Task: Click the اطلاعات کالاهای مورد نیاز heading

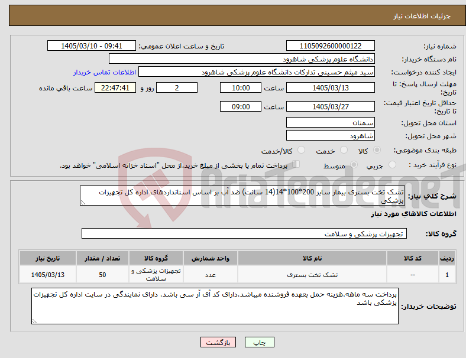Action: 413,214
